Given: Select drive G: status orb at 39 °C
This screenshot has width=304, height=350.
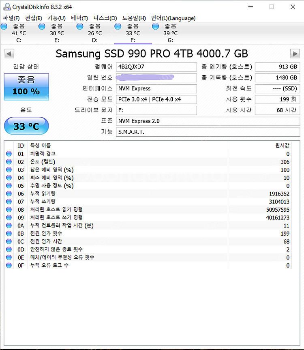Looking at the screenshot, I should (156, 26).
